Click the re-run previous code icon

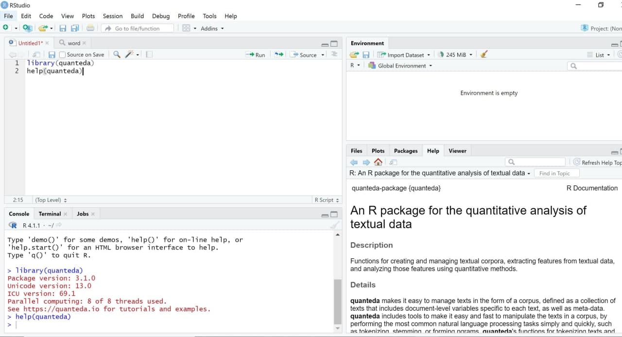click(278, 55)
